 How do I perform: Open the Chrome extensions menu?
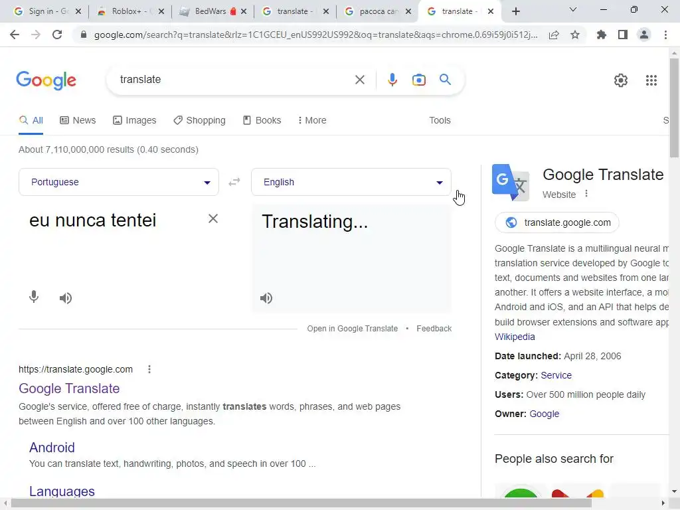click(602, 35)
